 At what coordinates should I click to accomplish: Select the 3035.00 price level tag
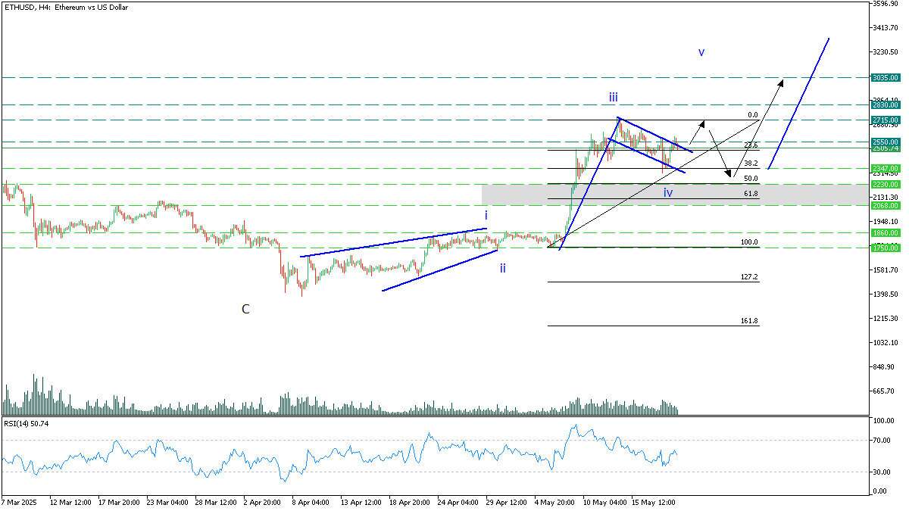885,77
